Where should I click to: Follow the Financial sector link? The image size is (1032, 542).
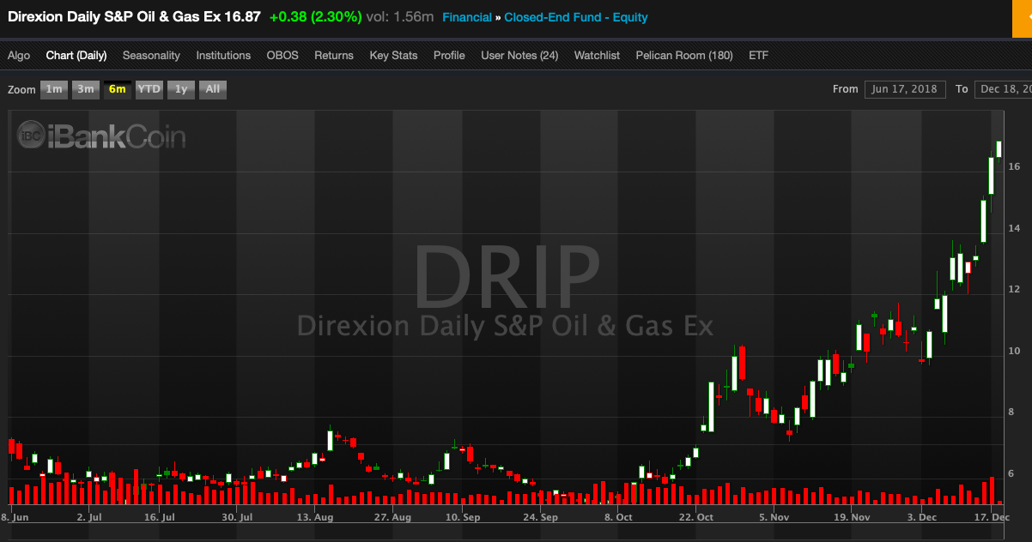(467, 17)
